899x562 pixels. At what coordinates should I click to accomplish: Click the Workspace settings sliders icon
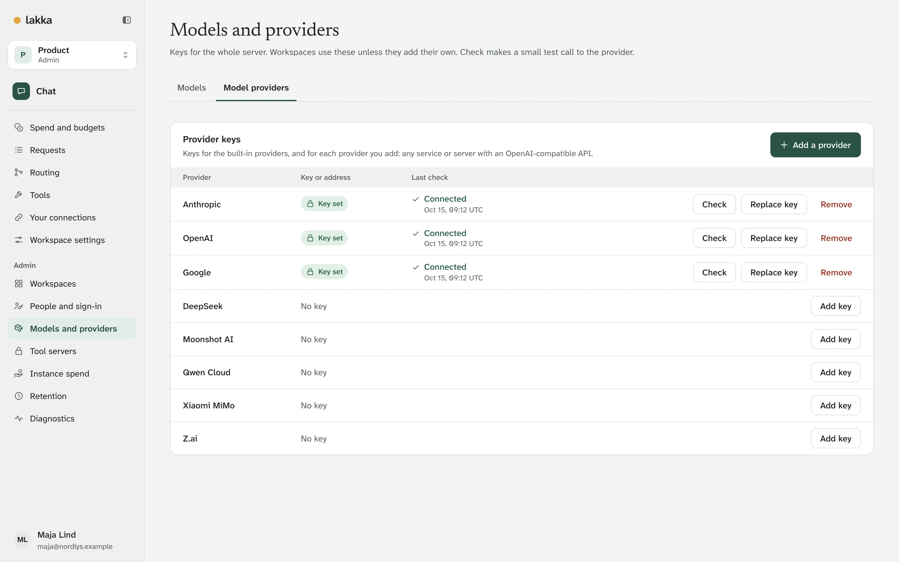click(19, 240)
